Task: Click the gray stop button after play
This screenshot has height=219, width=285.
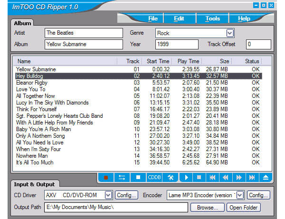Action: coord(199,177)
